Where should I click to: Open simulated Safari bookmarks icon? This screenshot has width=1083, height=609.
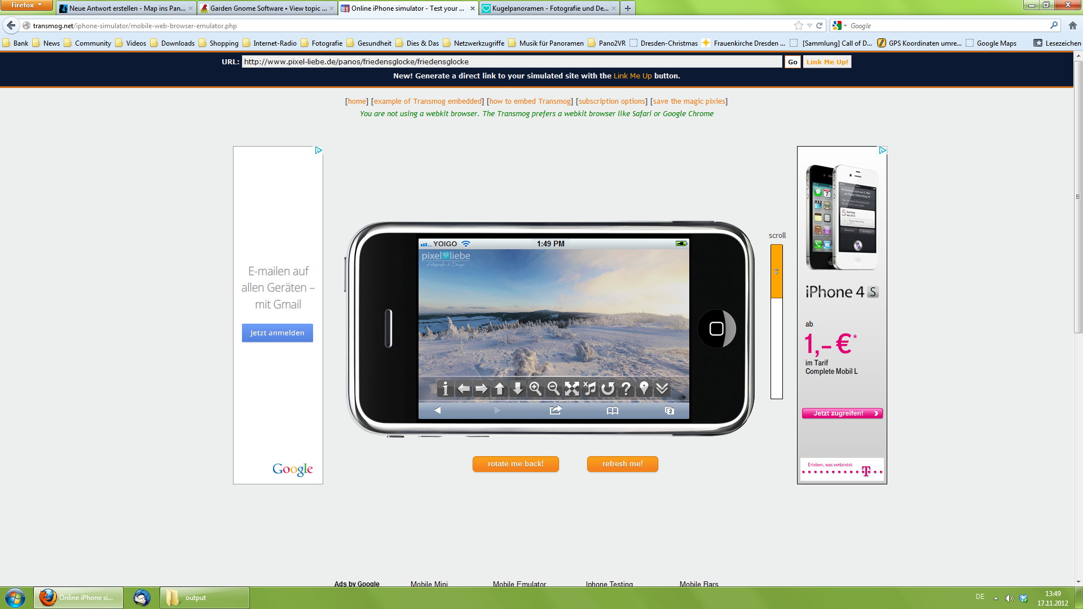click(612, 411)
